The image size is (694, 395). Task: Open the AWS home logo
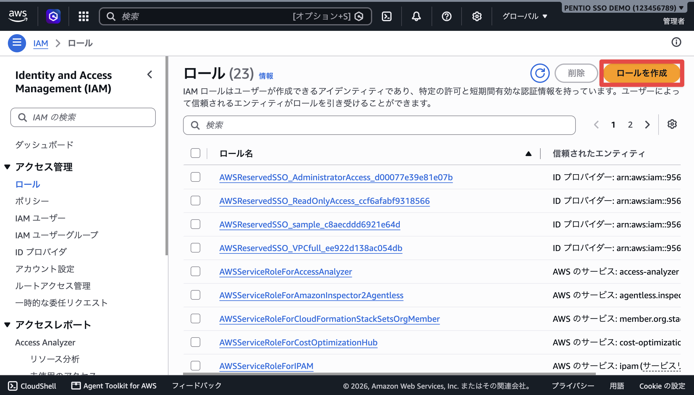18,16
